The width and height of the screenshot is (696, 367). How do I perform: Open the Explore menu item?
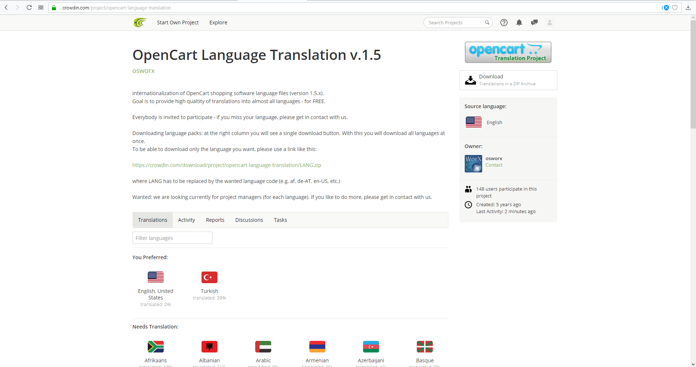(218, 23)
